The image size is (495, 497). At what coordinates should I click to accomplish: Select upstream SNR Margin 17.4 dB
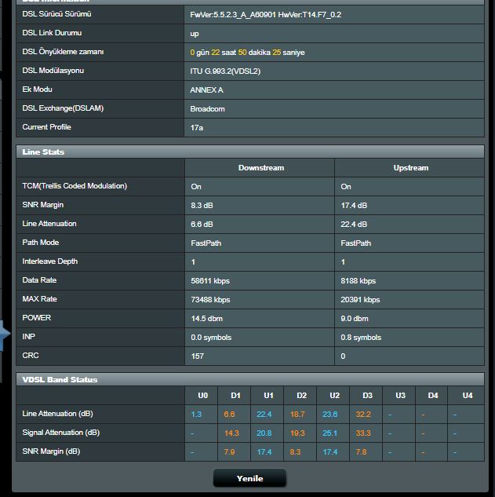click(x=354, y=206)
